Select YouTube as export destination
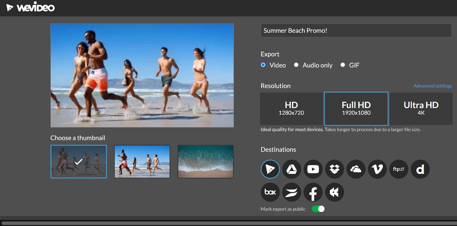457x226 pixels. pyautogui.click(x=313, y=169)
